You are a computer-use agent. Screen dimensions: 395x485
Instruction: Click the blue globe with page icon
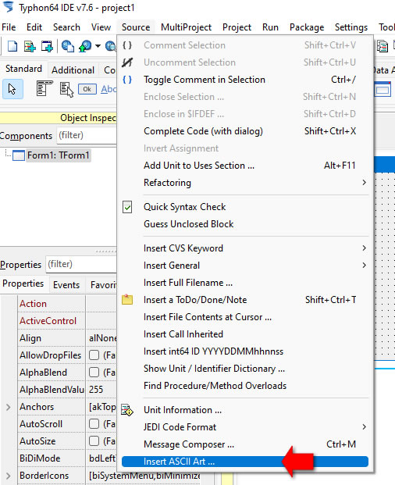pyautogui.click(x=68, y=46)
